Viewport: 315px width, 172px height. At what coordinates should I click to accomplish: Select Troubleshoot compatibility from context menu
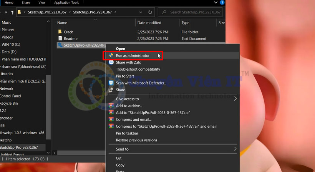click(138, 69)
